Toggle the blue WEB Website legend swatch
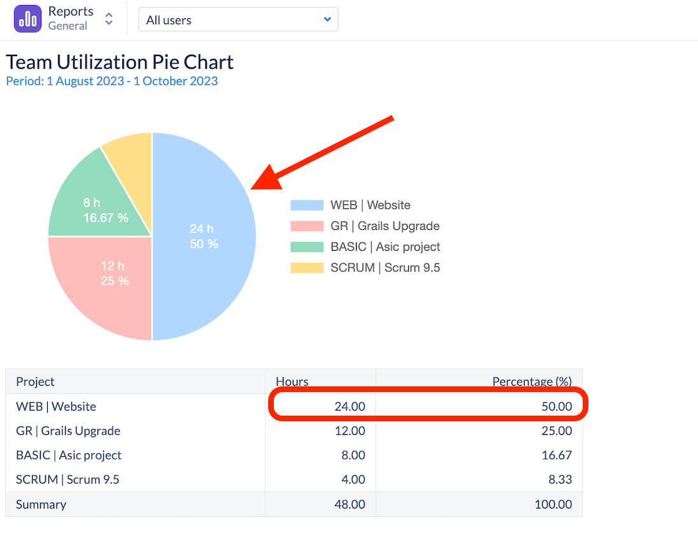The width and height of the screenshot is (698, 555). [x=307, y=206]
